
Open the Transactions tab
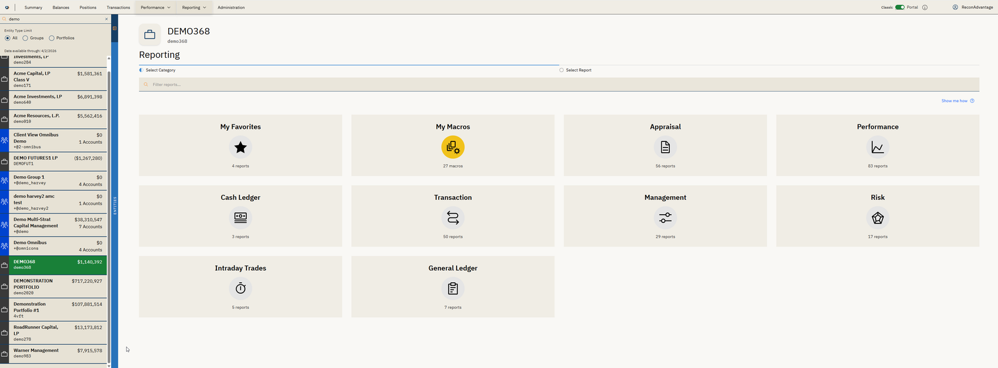[119, 7]
